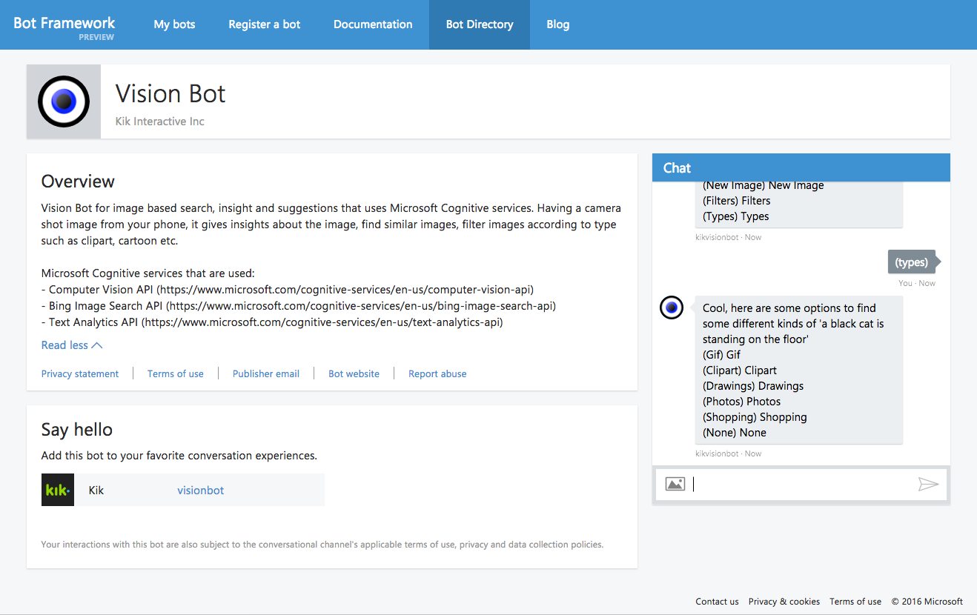Open the Terms of use link under Overview
Image resolution: width=977 pixels, height=615 pixels.
[x=176, y=374]
